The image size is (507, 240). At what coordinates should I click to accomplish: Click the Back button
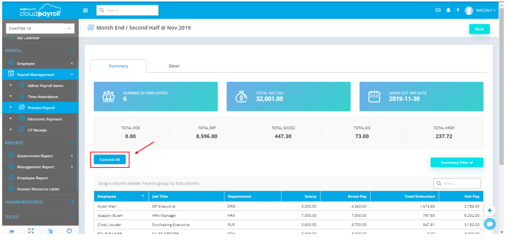point(479,29)
